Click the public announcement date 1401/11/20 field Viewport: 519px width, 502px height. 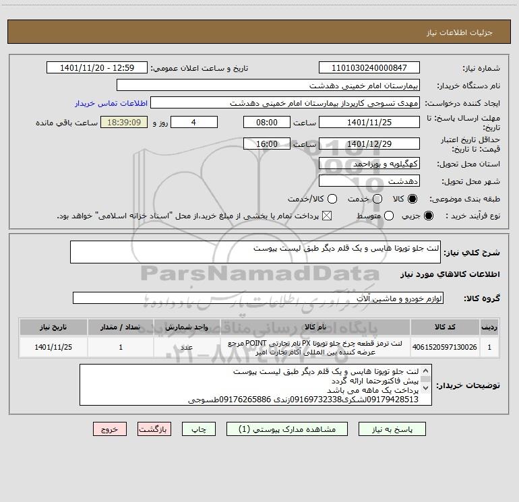(97, 67)
